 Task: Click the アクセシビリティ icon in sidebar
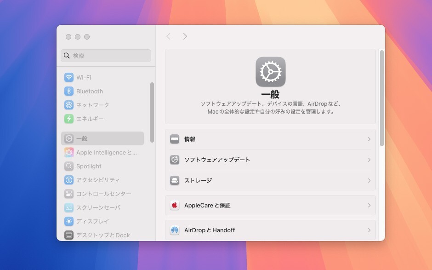coord(69,180)
